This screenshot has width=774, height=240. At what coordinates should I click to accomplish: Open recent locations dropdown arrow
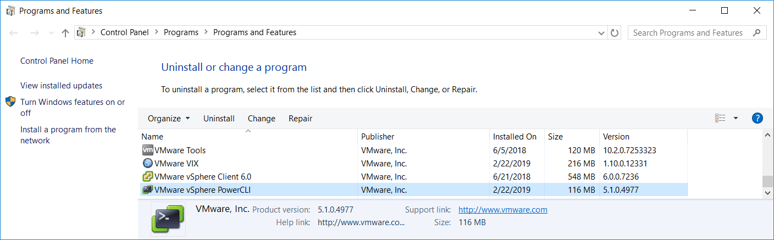[52, 33]
